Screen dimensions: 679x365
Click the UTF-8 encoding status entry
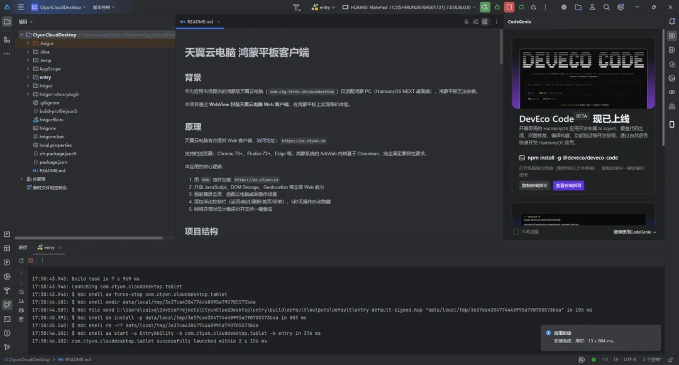pyautogui.click(x=629, y=359)
